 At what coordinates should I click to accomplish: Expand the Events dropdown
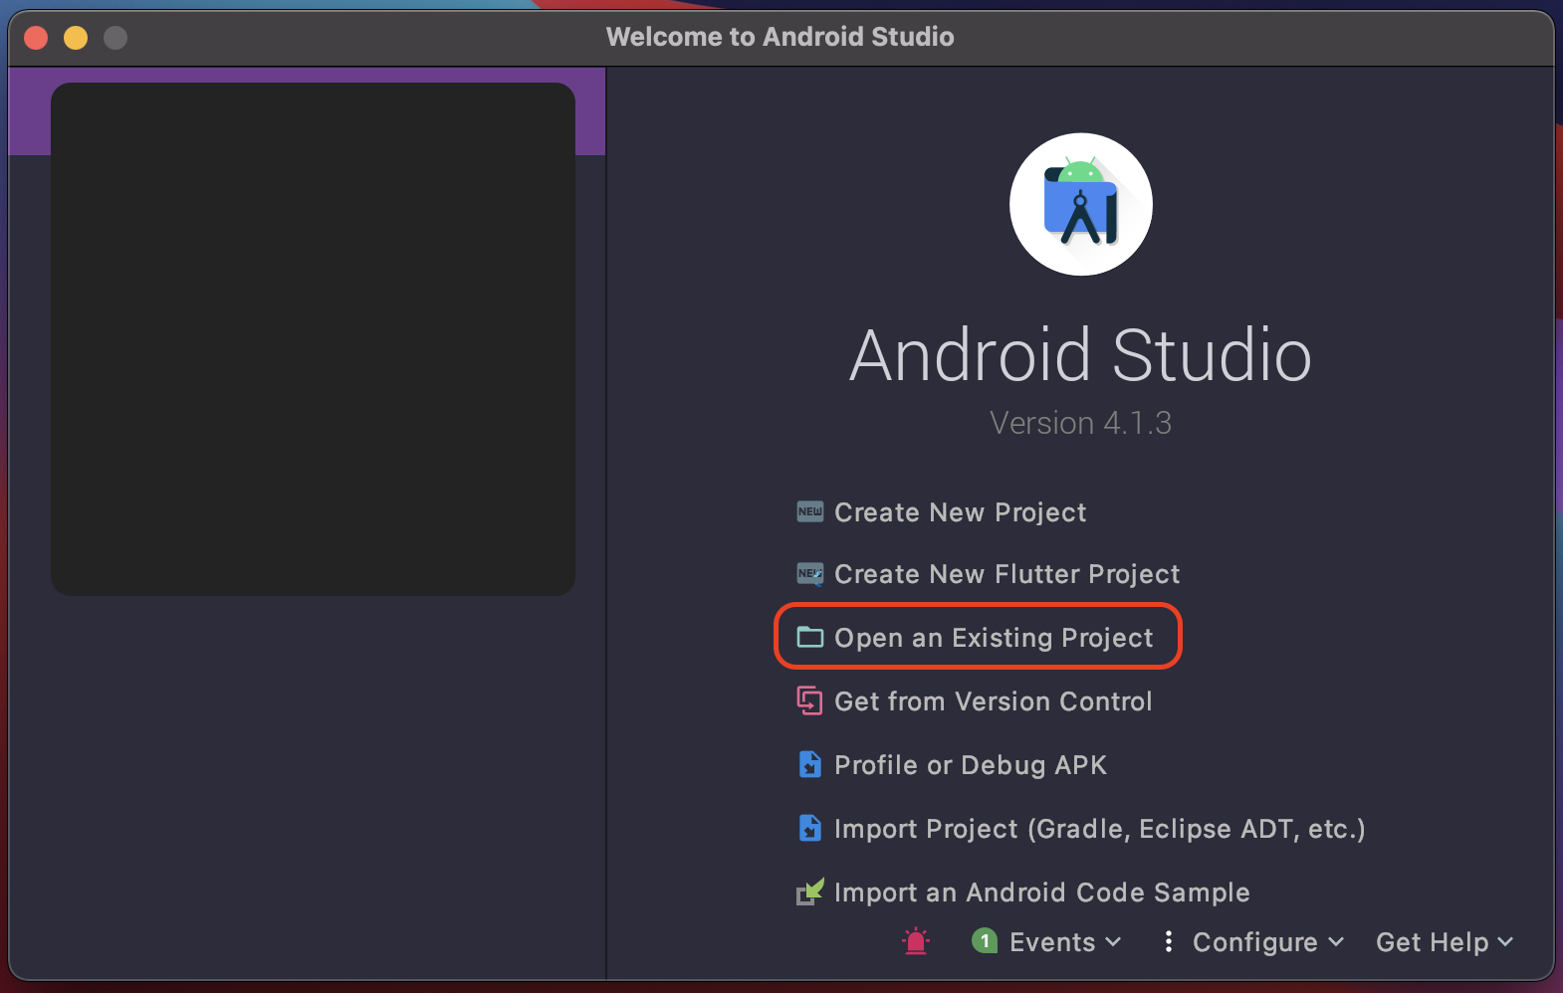1064,942
